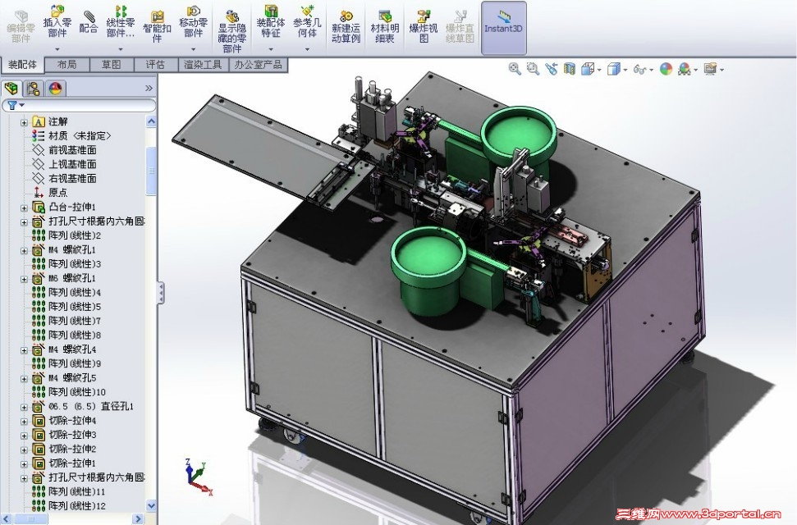This screenshot has width=797, height=525.
Task: Click the 爆炸视图 (Exploded View) tool
Action: tap(424, 26)
